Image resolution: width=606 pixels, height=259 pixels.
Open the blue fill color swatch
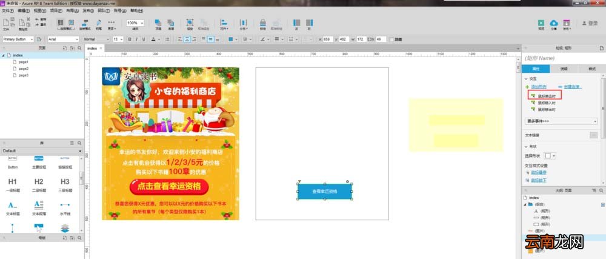(232, 39)
